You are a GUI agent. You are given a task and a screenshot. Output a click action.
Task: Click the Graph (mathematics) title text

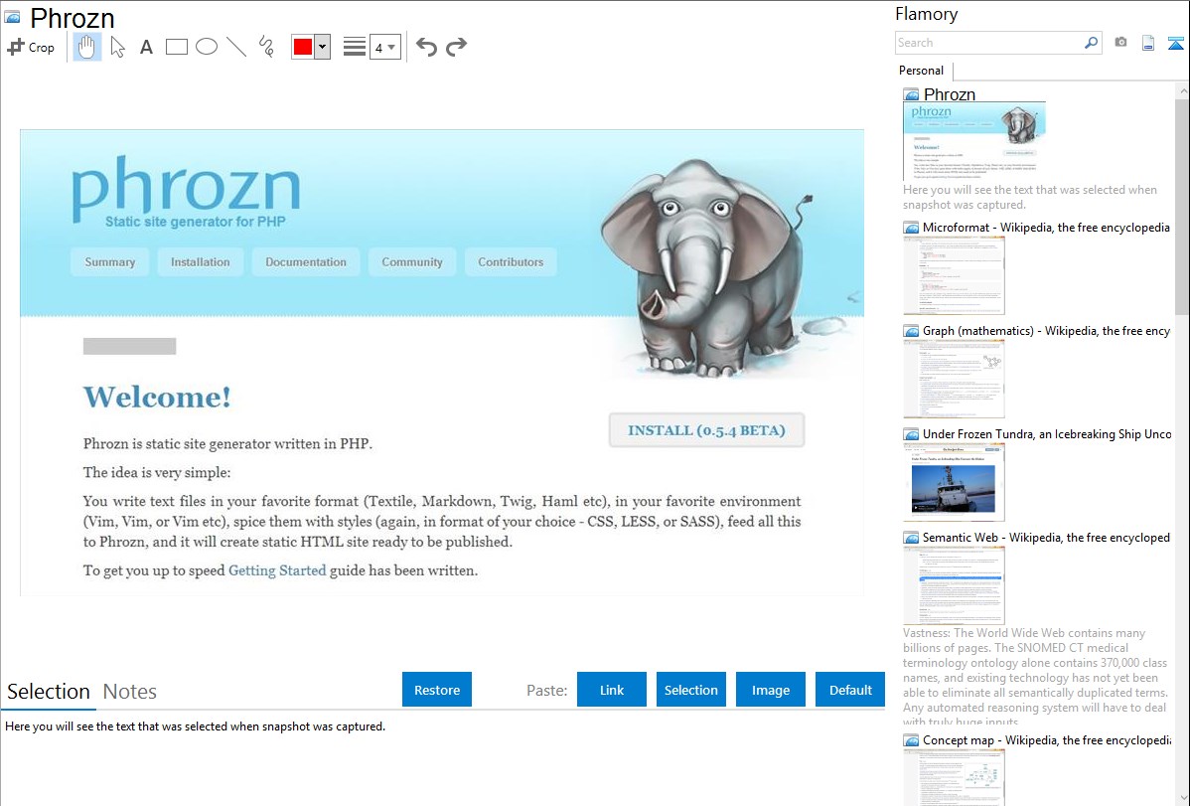(x=1046, y=331)
